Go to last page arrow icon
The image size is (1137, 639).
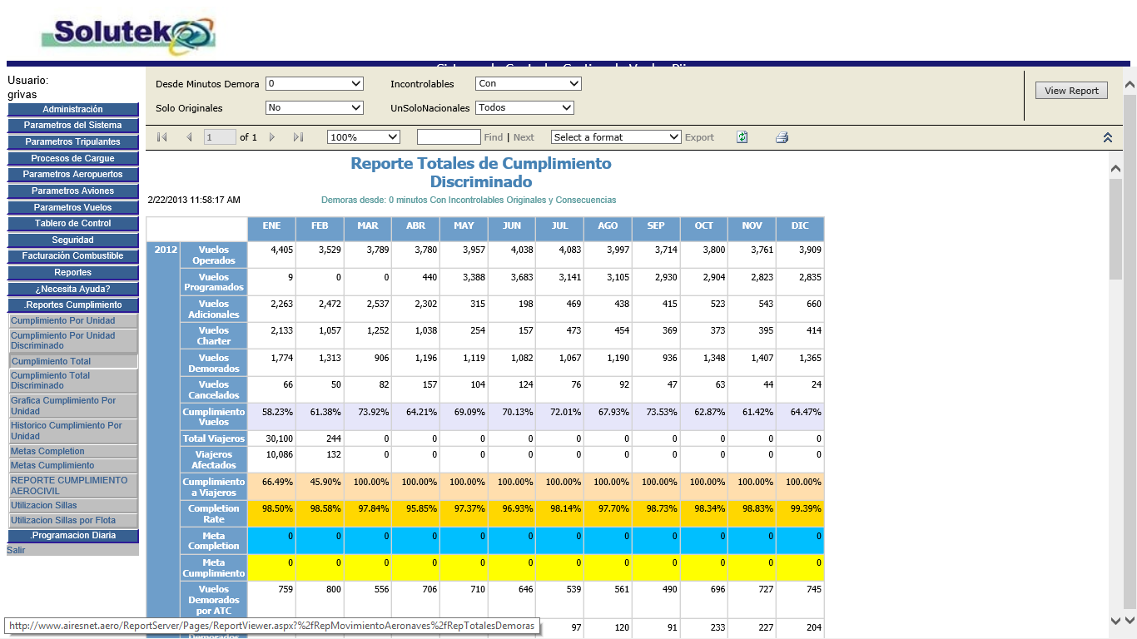[x=298, y=137]
